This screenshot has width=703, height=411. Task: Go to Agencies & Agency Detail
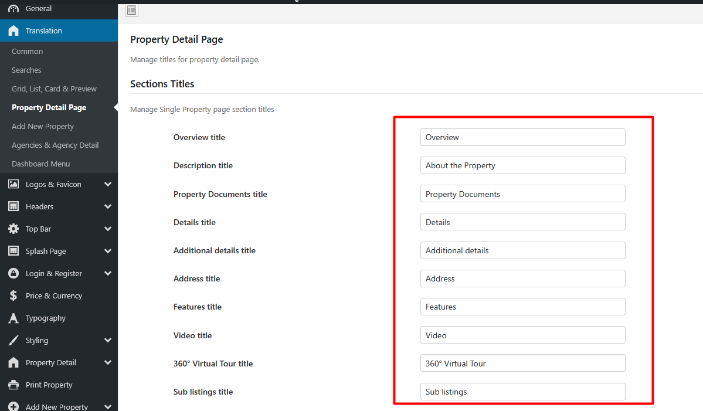[55, 145]
